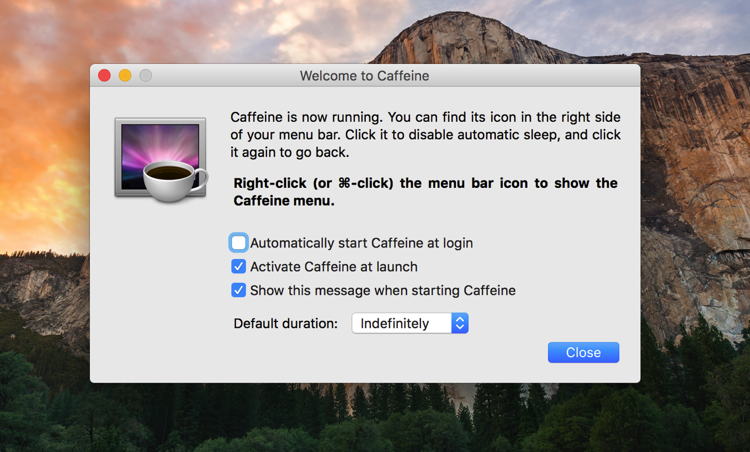The height and width of the screenshot is (452, 750).
Task: Click the Welcome to Caffeine title bar
Action: 364,76
